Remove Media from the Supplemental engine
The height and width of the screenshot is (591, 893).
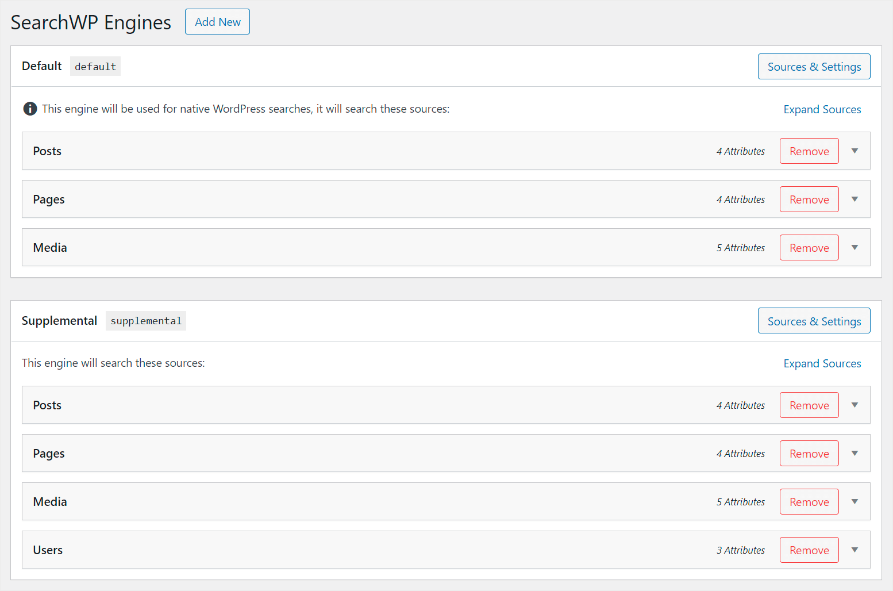click(809, 502)
